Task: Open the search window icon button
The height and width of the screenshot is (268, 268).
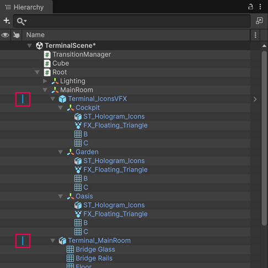Action: point(259,21)
